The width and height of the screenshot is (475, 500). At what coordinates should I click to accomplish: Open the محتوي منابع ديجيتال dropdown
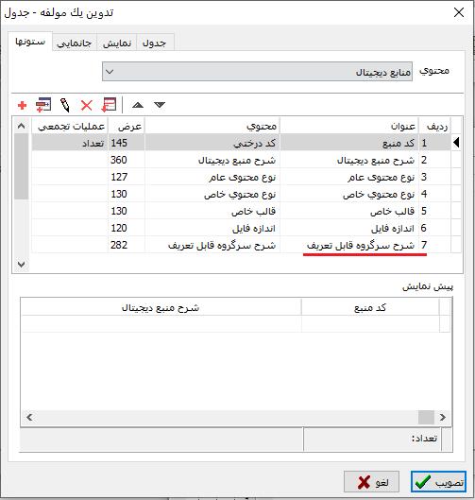click(257, 72)
